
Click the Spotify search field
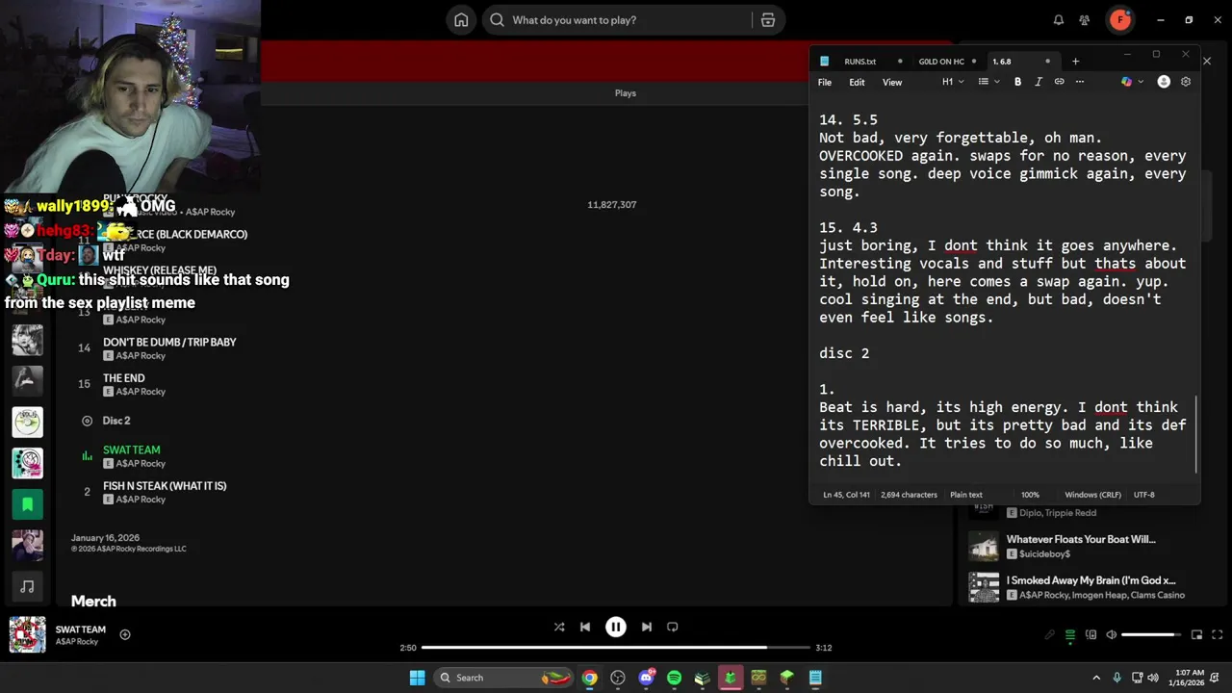(x=616, y=20)
